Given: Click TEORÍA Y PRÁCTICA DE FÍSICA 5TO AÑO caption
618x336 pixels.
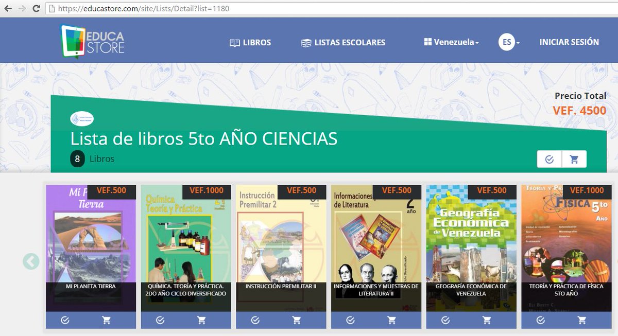Looking at the screenshot, I should point(566,290).
